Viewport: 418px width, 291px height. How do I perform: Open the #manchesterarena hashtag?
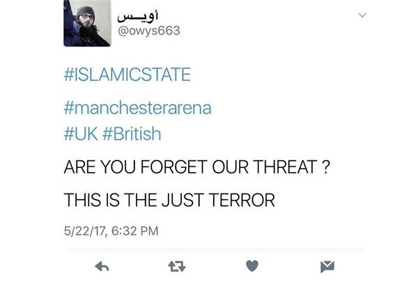(x=137, y=108)
